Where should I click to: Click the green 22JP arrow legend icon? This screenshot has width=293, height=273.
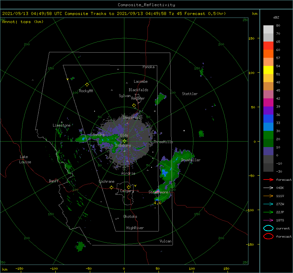click(268, 212)
